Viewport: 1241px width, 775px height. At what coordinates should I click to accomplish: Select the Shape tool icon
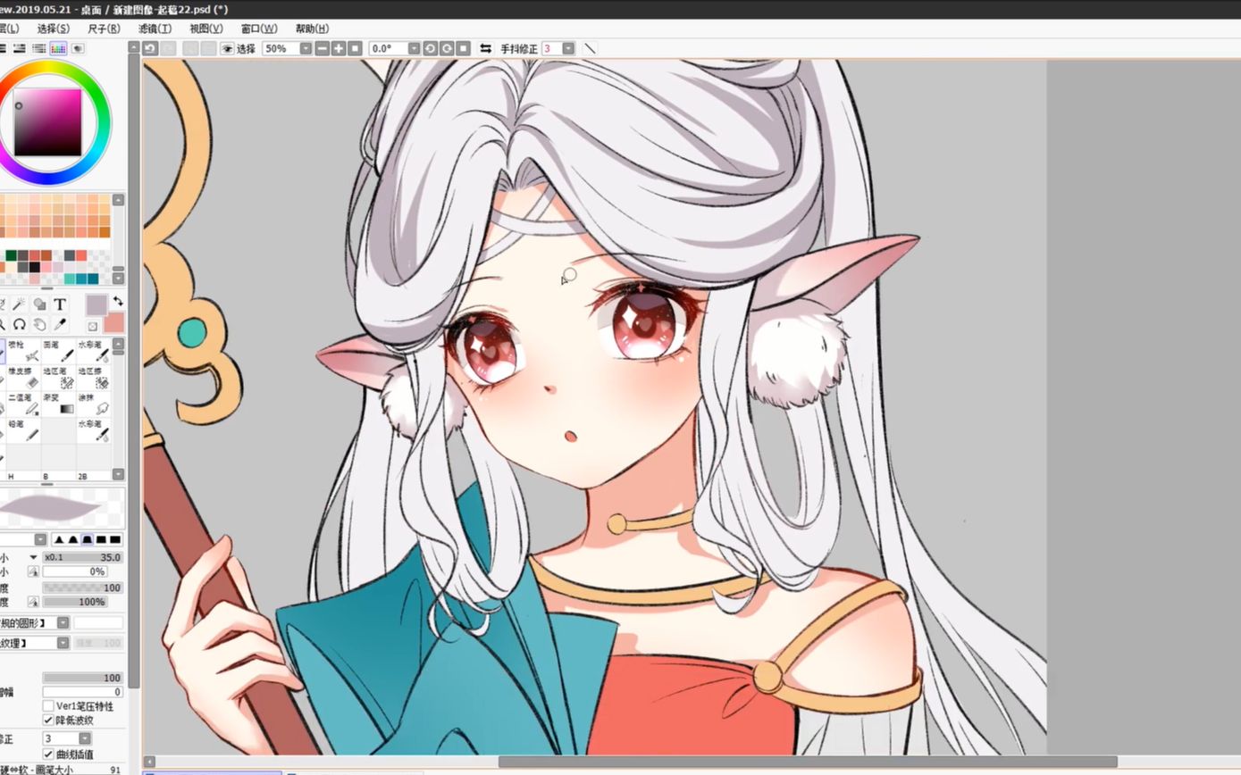[39, 304]
